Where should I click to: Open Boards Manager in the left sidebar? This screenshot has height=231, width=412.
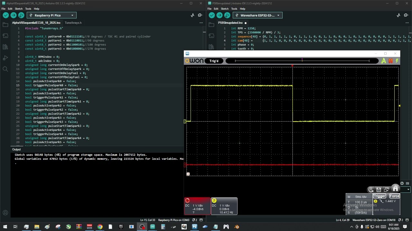click(5, 36)
